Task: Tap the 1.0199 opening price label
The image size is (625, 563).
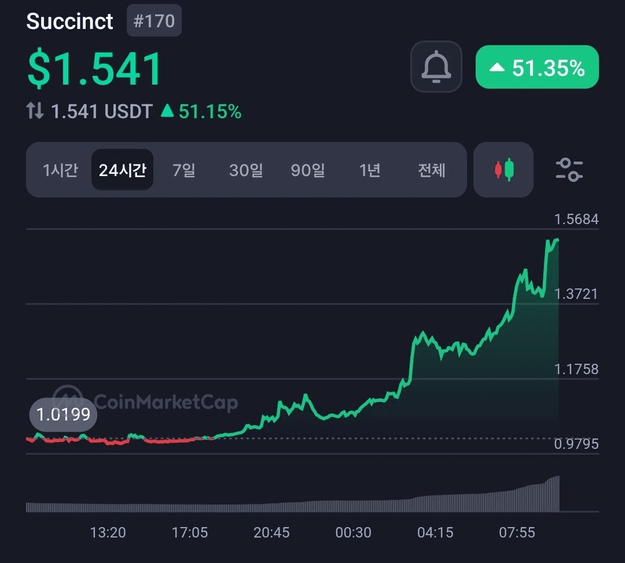Action: (x=63, y=415)
